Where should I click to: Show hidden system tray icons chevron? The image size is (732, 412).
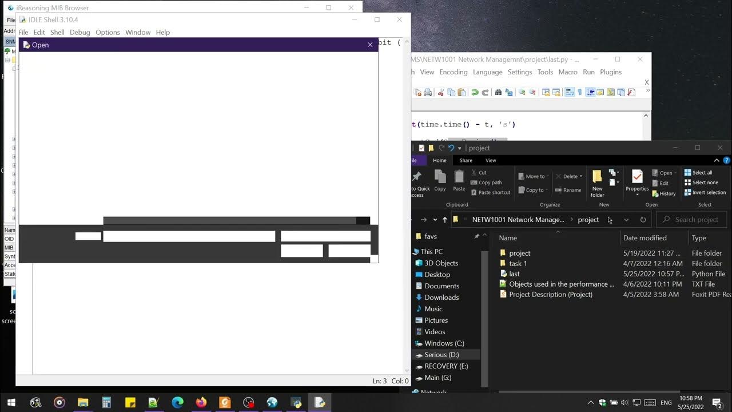pos(591,403)
